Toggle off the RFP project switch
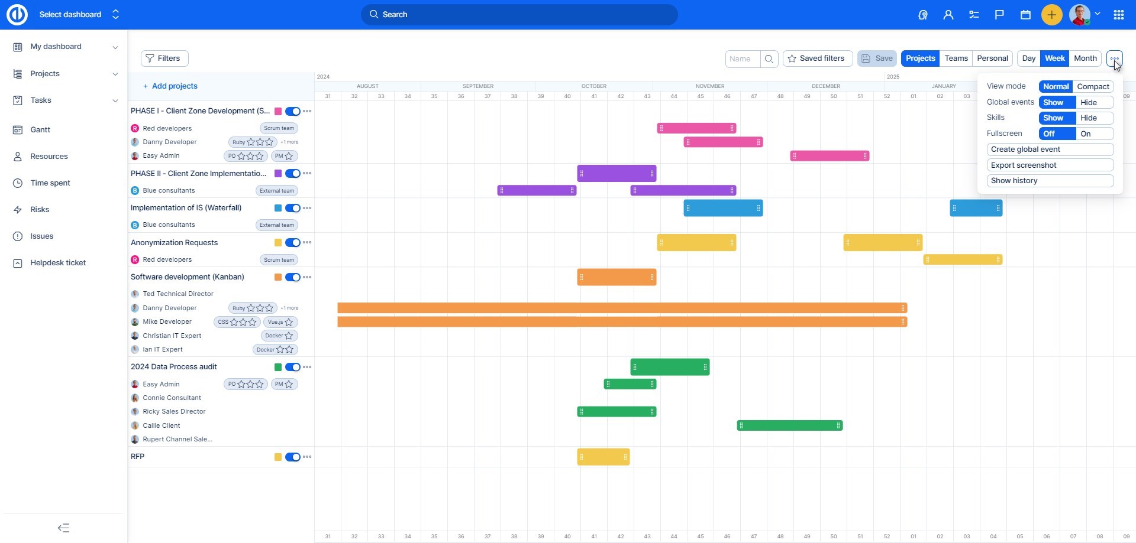1136x543 pixels. [292, 457]
